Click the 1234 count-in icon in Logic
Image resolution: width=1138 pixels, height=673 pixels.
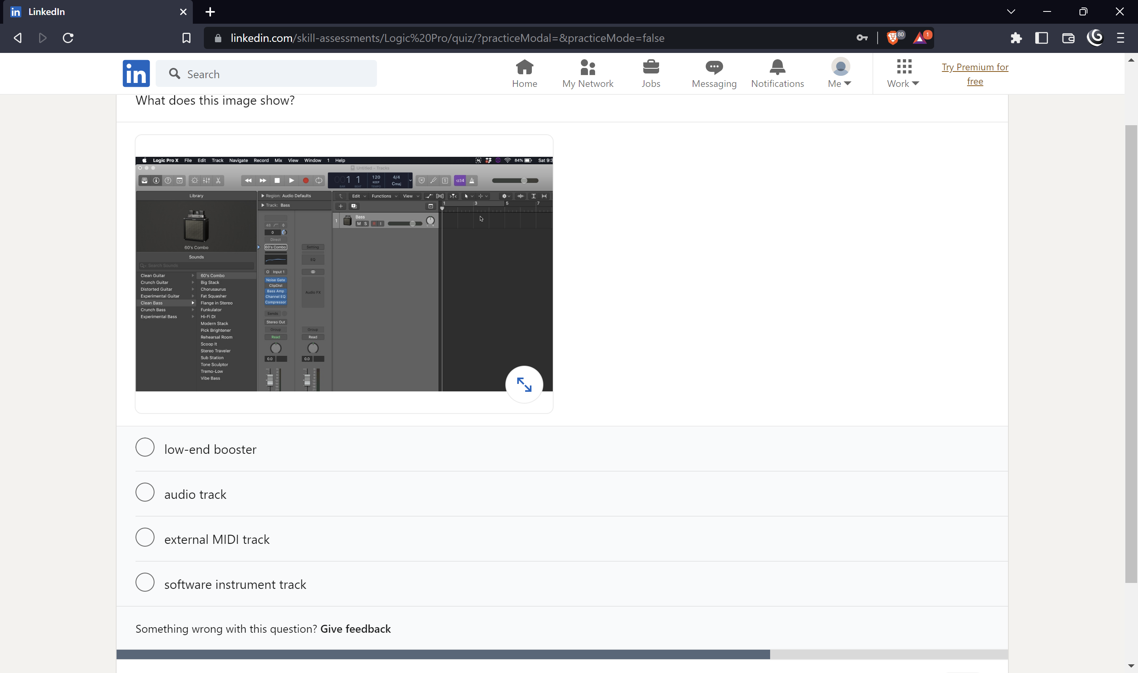click(x=460, y=181)
